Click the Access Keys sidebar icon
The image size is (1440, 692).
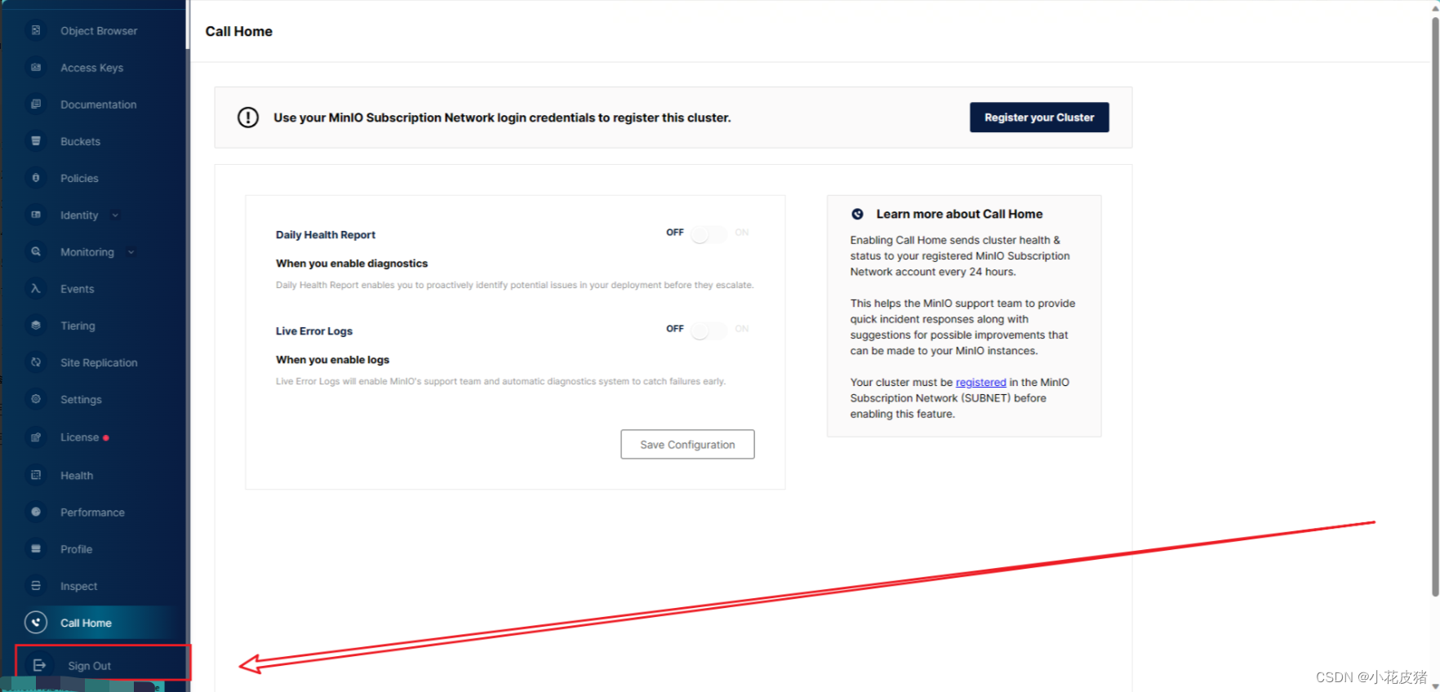click(x=36, y=67)
